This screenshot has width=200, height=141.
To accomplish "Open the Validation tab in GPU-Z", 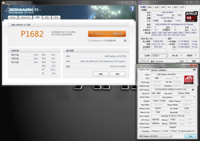I will click(x=163, y=70).
